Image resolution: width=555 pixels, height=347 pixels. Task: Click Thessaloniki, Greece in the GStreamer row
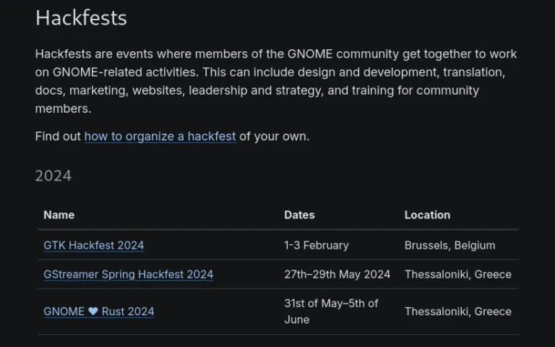457,275
